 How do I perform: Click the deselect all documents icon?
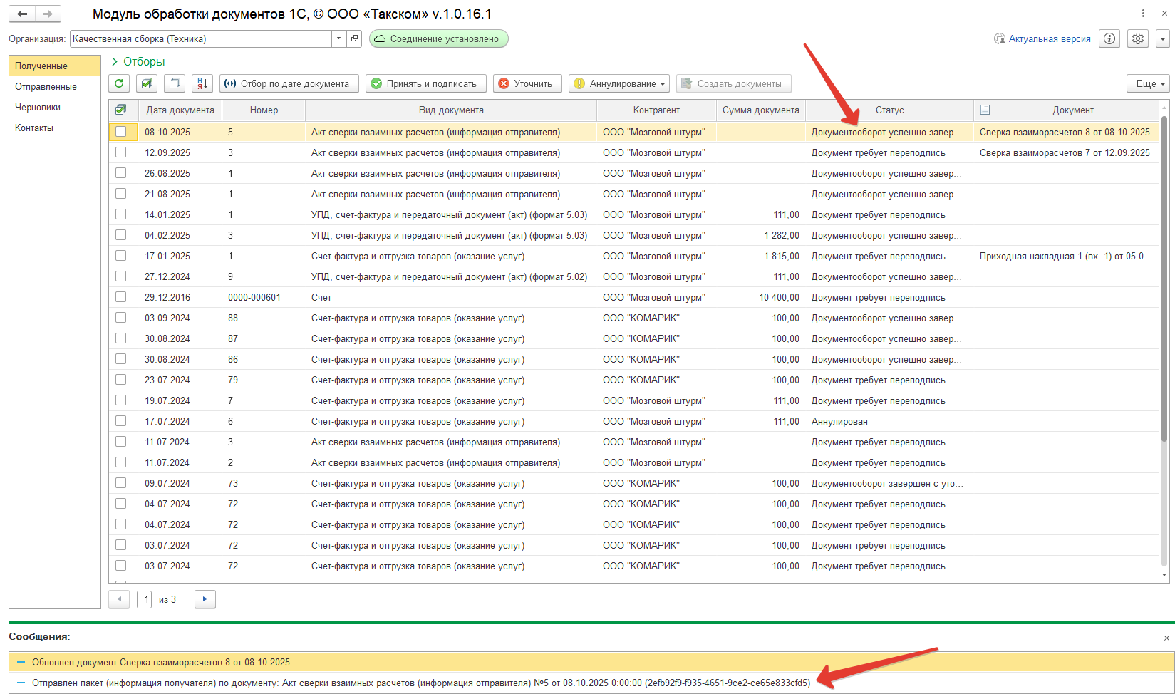[x=174, y=83]
